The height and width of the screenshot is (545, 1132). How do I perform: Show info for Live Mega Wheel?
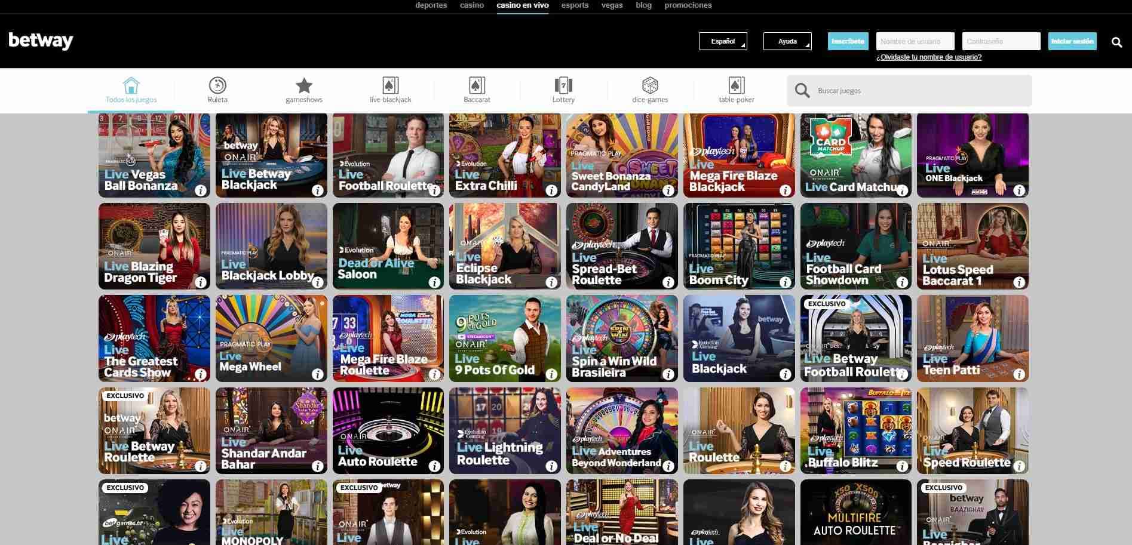[318, 375]
